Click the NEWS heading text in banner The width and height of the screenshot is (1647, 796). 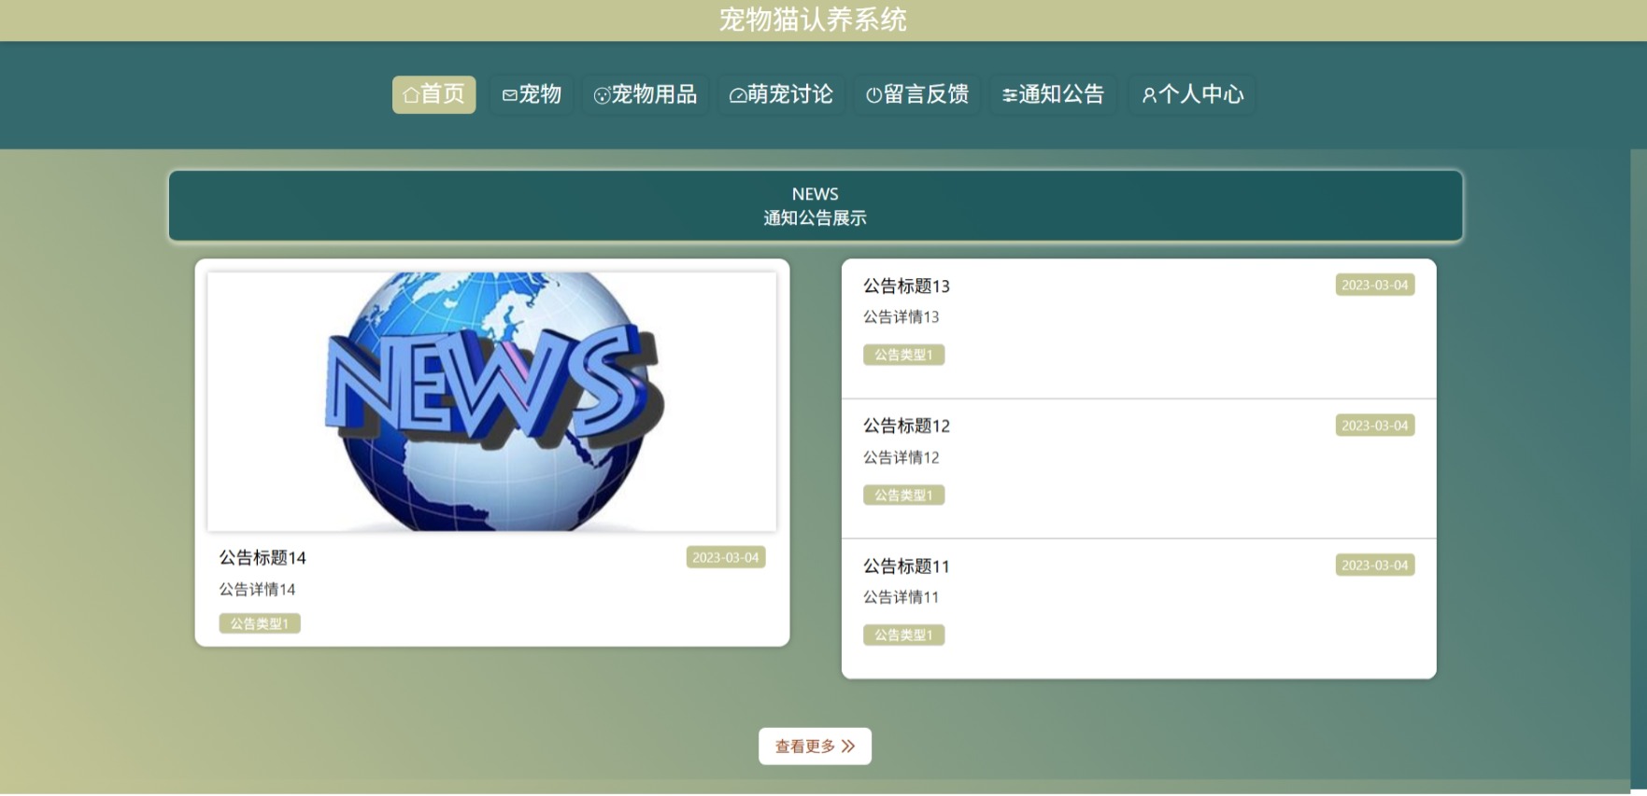tap(815, 194)
